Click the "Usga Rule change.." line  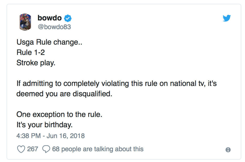point(49,42)
